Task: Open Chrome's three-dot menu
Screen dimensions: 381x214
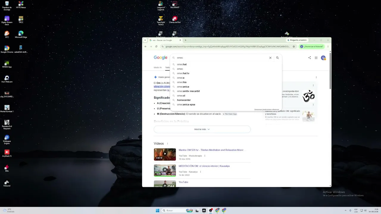Action: point(328,46)
